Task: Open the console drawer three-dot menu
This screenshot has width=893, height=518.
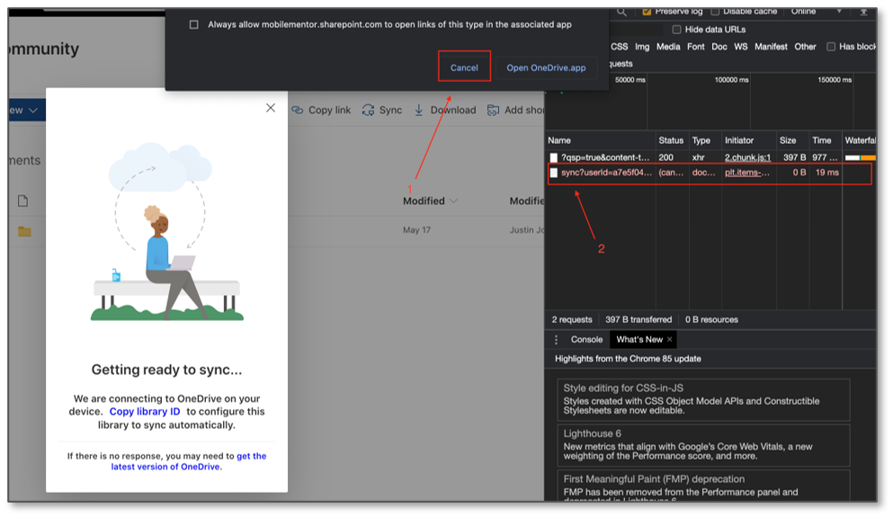Action: pyautogui.click(x=557, y=339)
